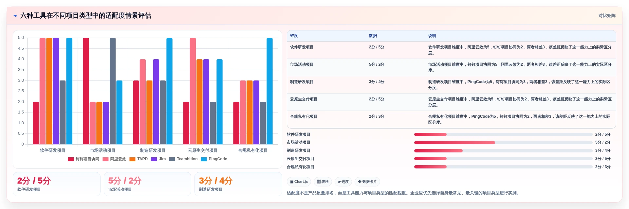The height and width of the screenshot is (209, 629).
Task: Open the 5分 / 2分 市场活动项目 data card
Action: tap(147, 184)
